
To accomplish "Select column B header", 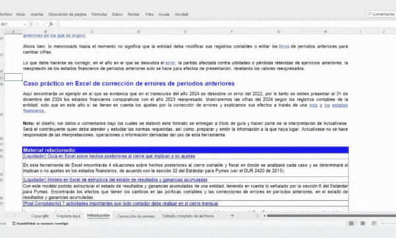I will pyautogui.click(x=46, y=32).
